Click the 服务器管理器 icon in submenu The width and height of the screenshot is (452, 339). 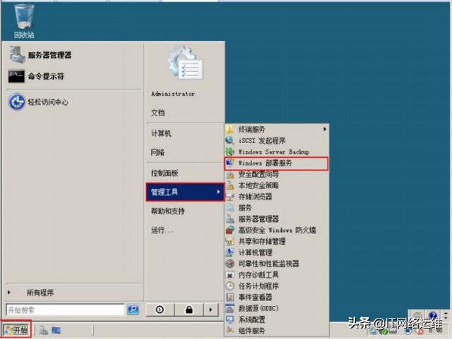[x=230, y=218]
